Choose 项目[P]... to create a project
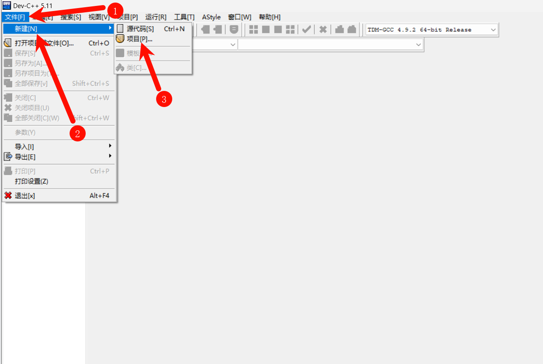 point(154,39)
